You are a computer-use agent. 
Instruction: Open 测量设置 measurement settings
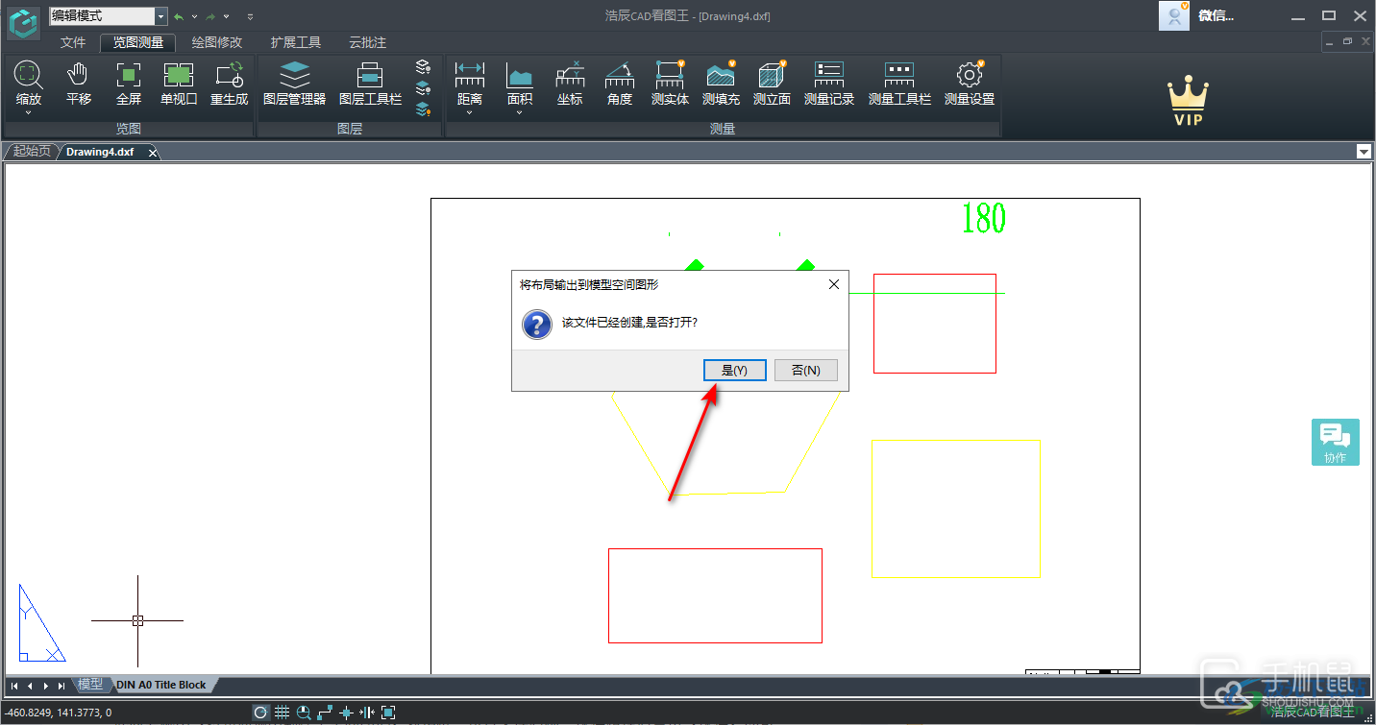coord(969,83)
